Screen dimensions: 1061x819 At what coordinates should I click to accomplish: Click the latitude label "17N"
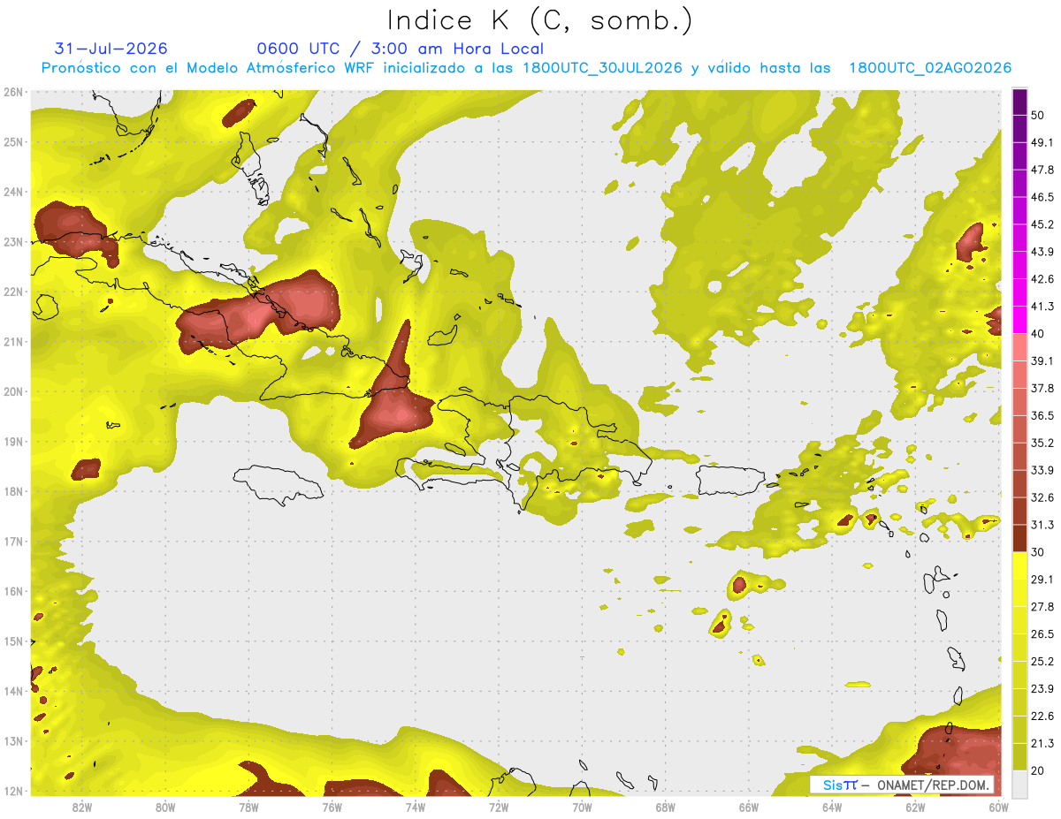[x=13, y=542]
